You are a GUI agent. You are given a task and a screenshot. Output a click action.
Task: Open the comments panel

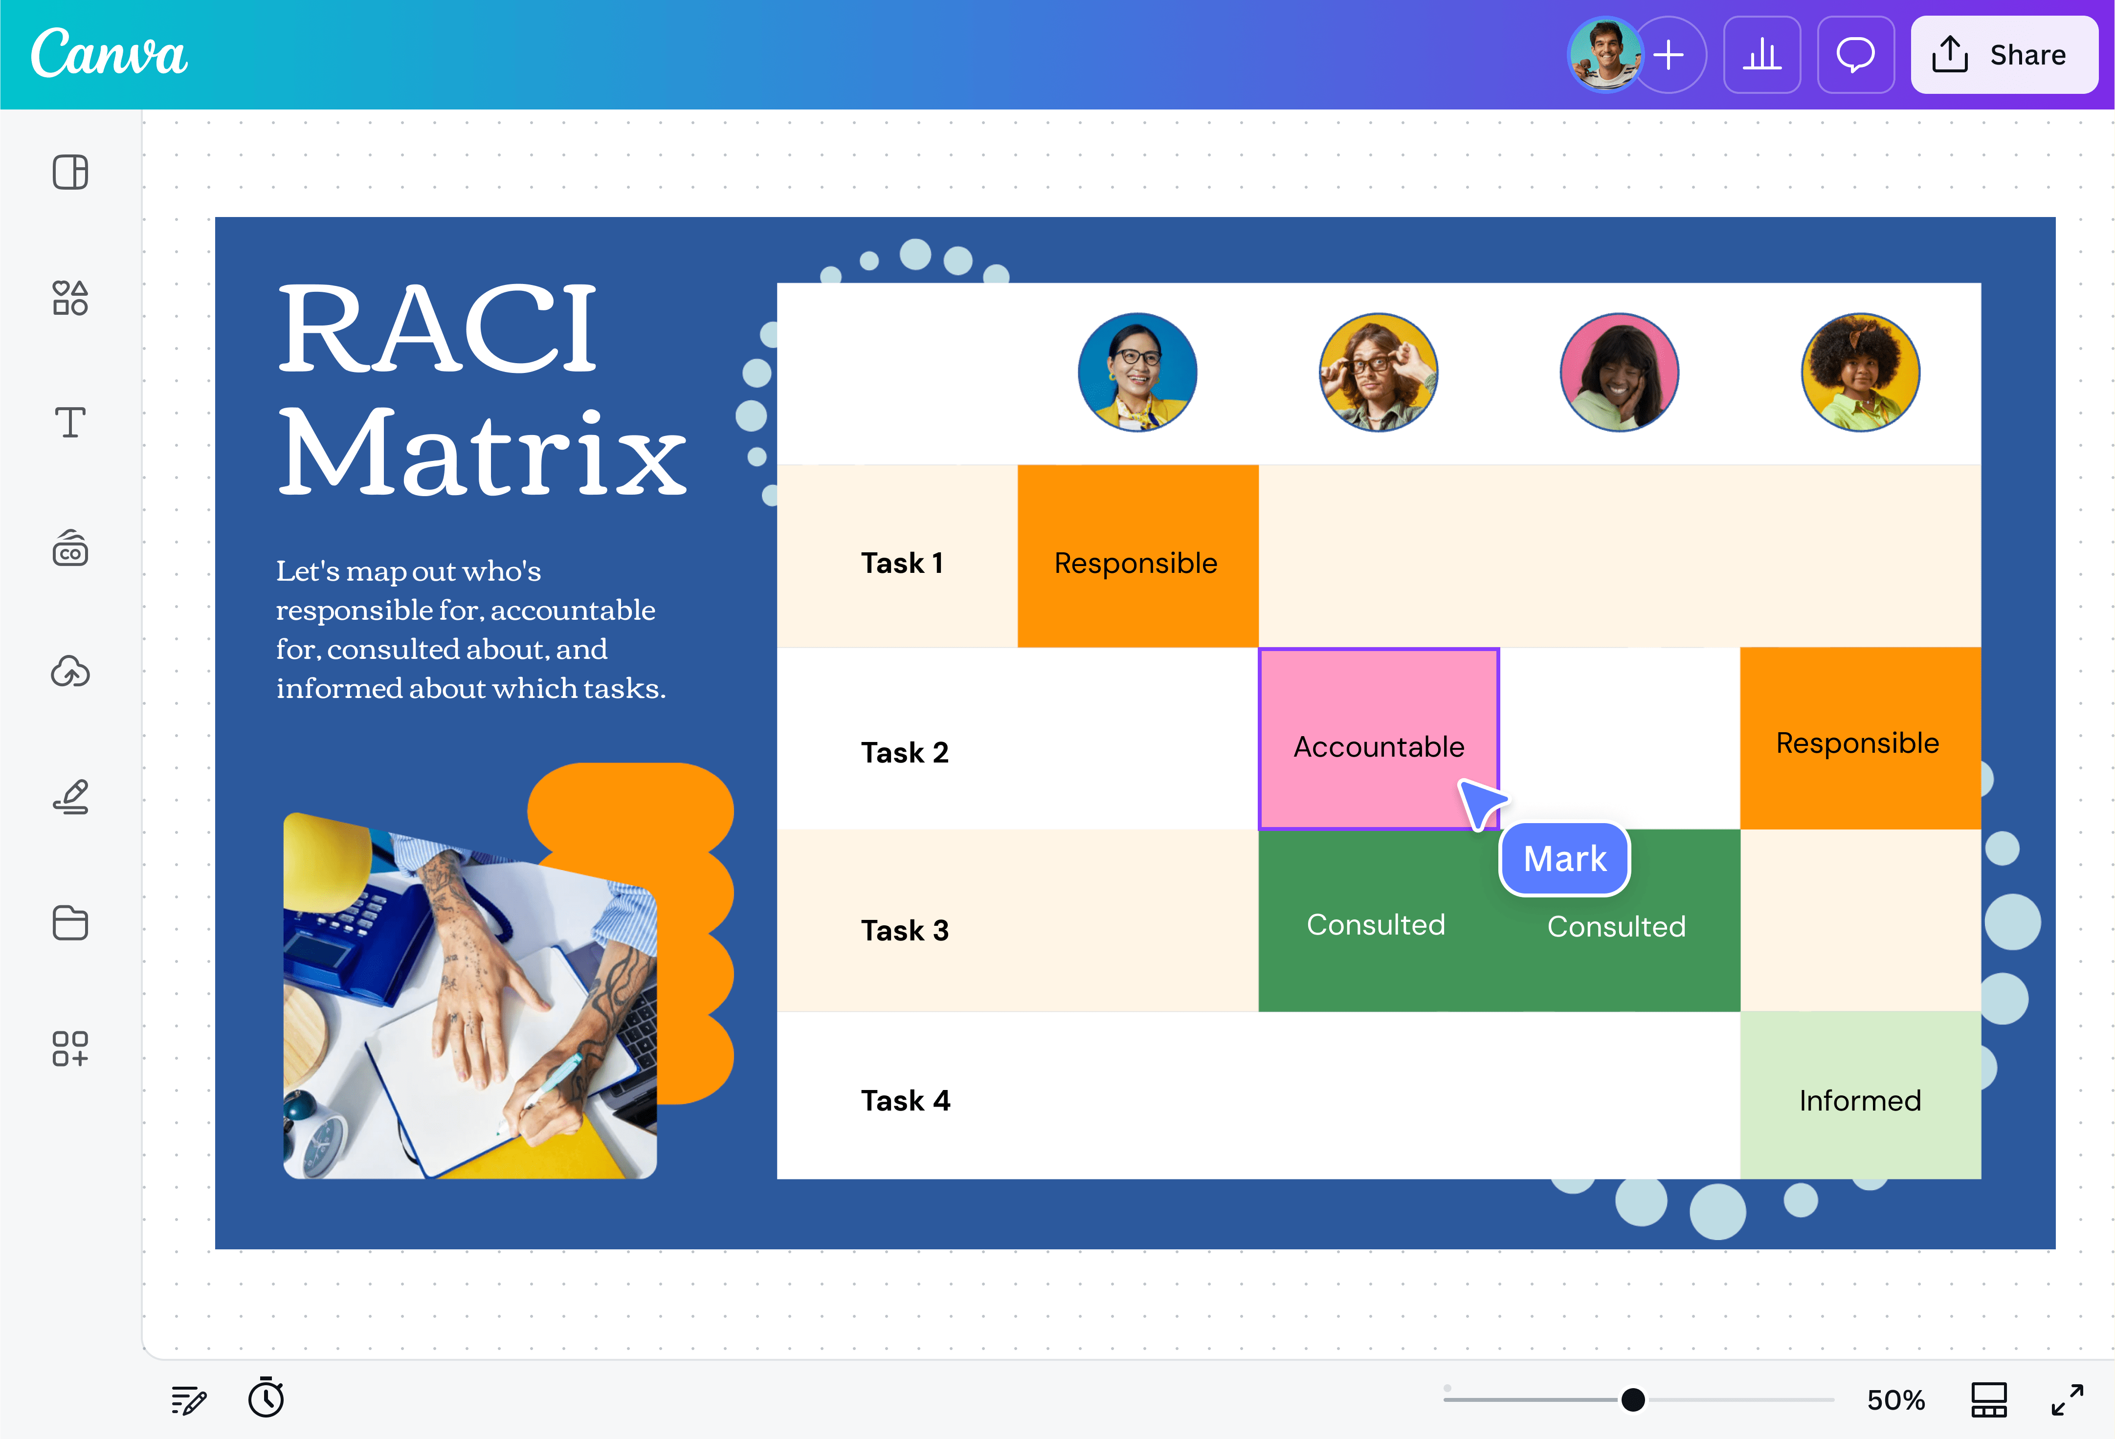point(1856,55)
